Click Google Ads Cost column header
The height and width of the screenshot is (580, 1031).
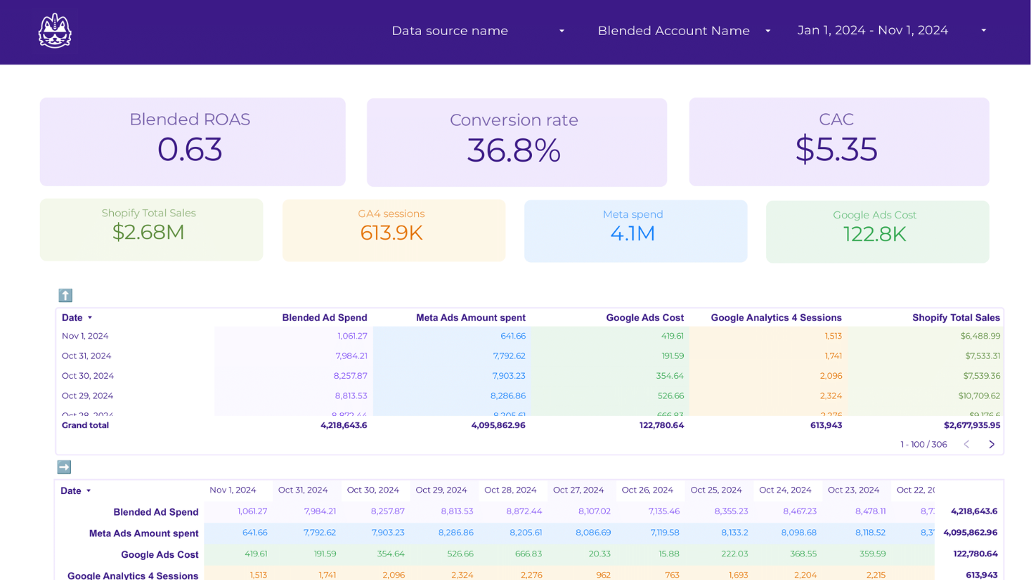pyautogui.click(x=644, y=317)
